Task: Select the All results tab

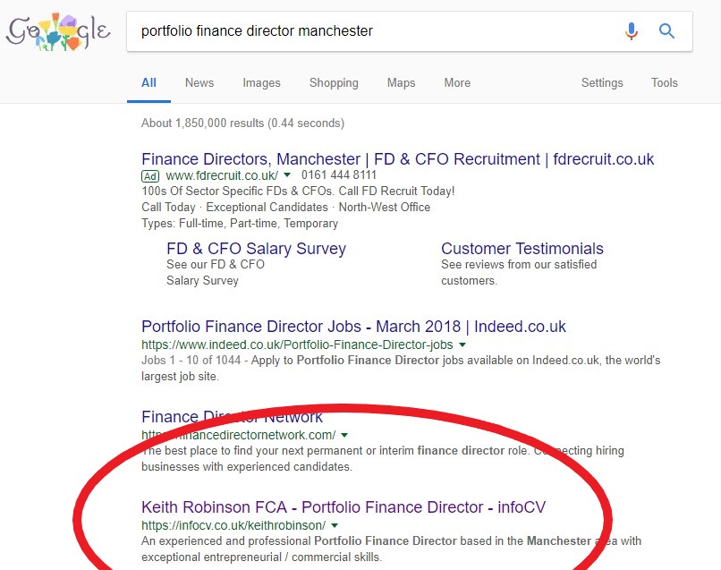Action: pos(148,83)
